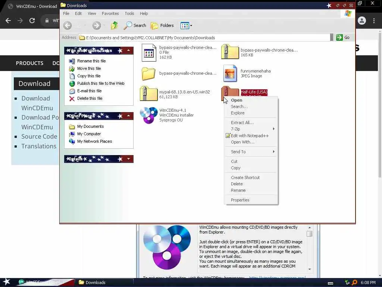The image size is (382, 287).
Task: Choose Search... in the context menu
Action: pyautogui.click(x=251, y=107)
